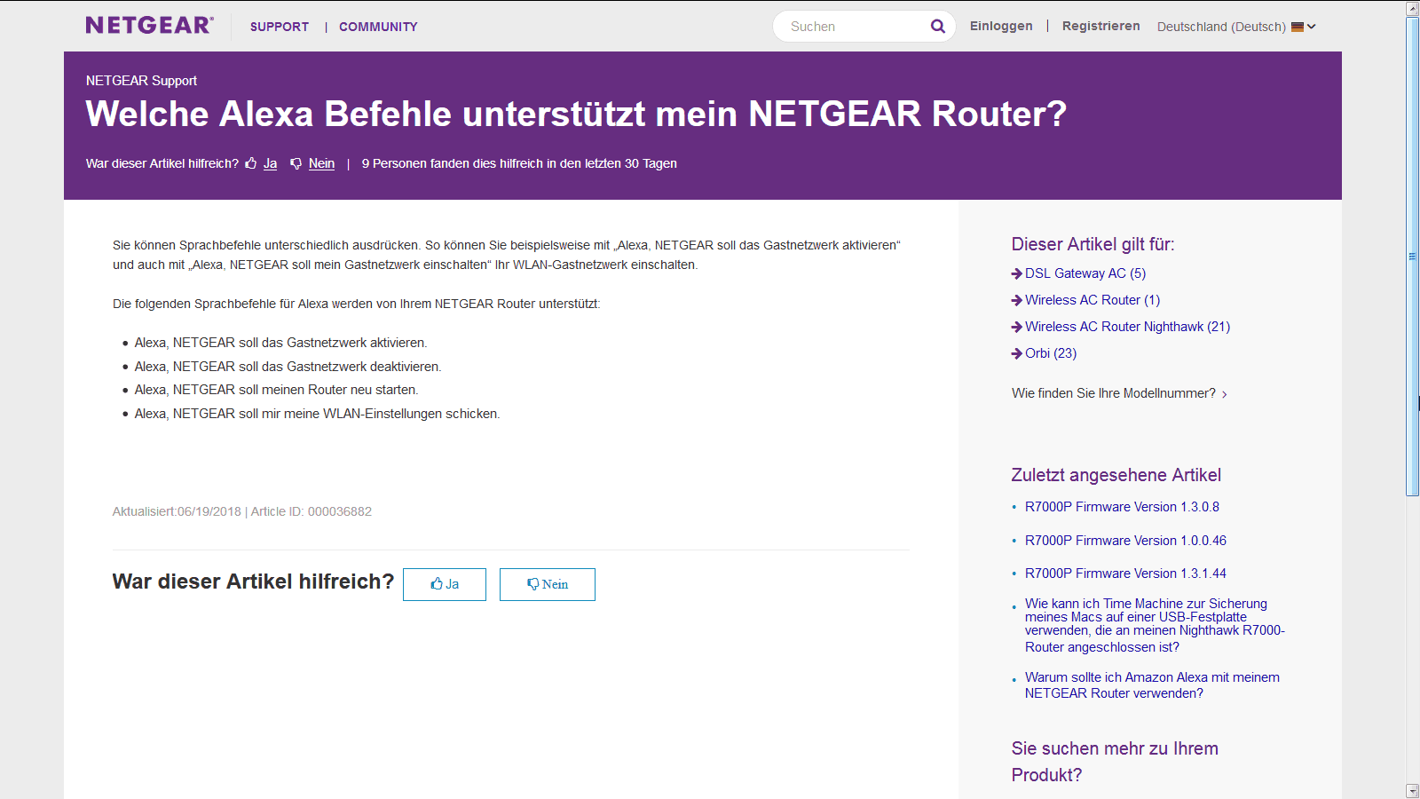
Task: Open the Deutschland (Deutsch) language dropdown
Action: tap(1236, 27)
